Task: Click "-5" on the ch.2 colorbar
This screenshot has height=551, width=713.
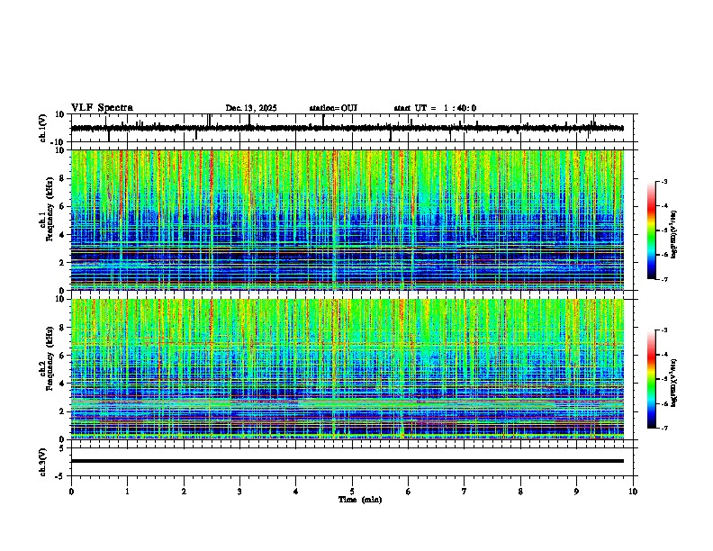Action: (x=664, y=379)
